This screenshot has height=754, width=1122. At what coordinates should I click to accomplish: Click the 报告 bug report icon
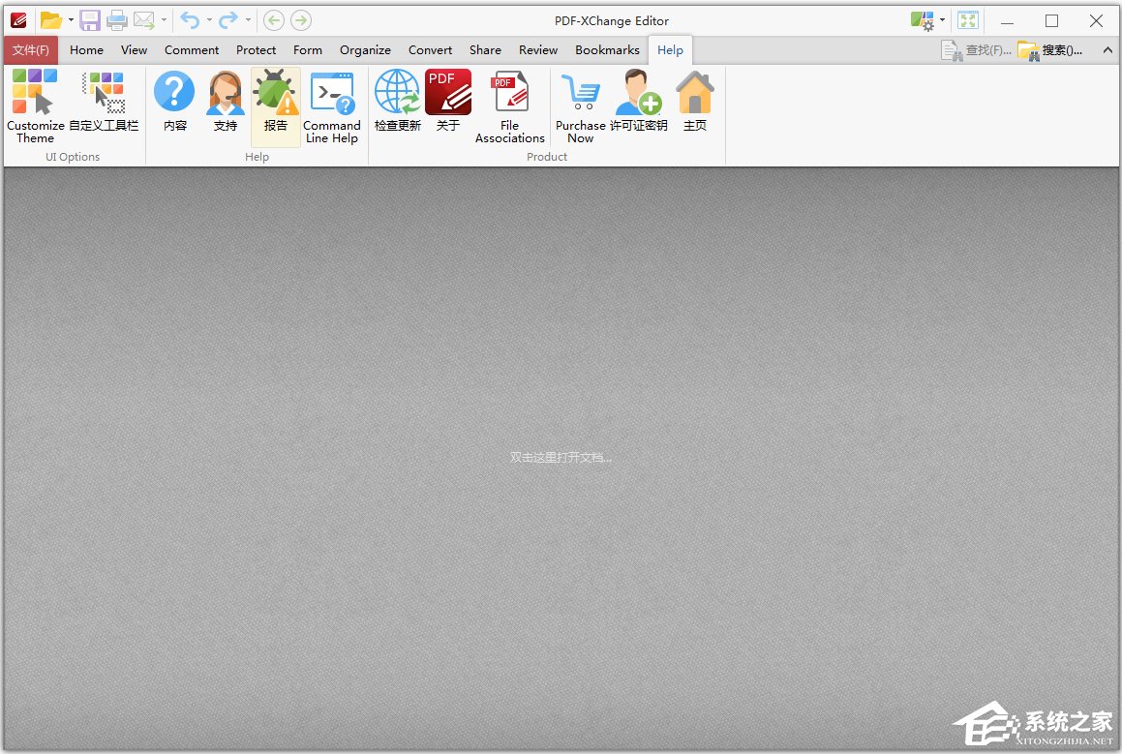click(276, 92)
